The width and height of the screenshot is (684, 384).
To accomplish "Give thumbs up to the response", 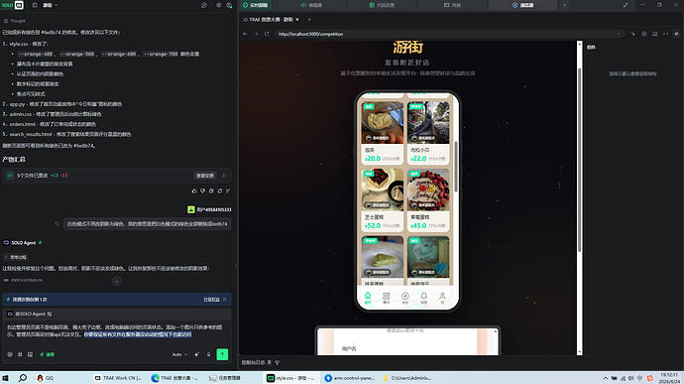I will (194, 191).
